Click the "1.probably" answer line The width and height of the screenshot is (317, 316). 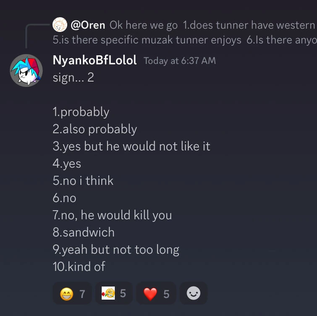pos(81,112)
